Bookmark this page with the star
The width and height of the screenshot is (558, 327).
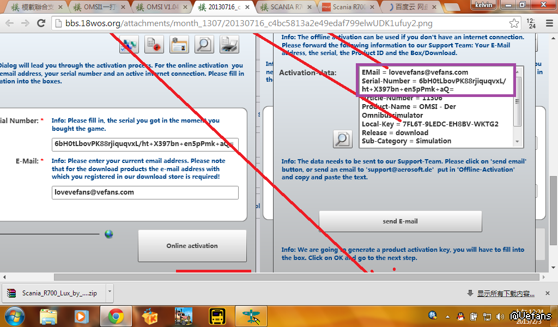514,23
